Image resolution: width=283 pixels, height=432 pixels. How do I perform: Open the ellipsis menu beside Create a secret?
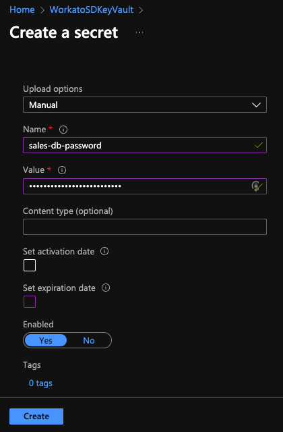139,32
